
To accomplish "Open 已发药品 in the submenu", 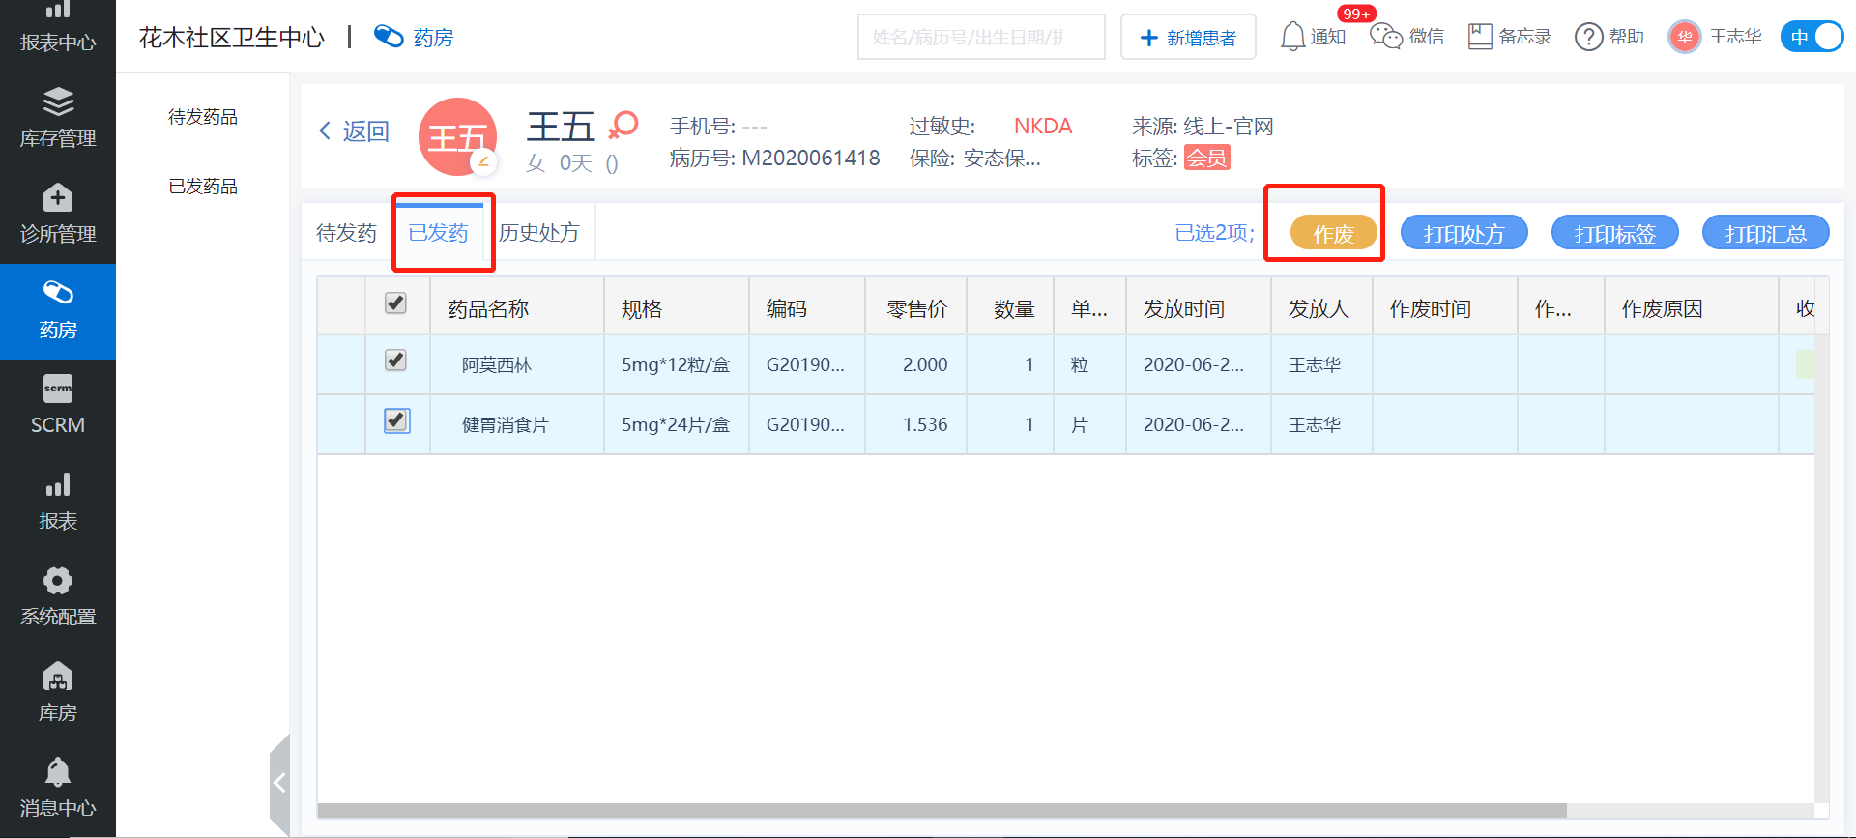I will (x=203, y=187).
